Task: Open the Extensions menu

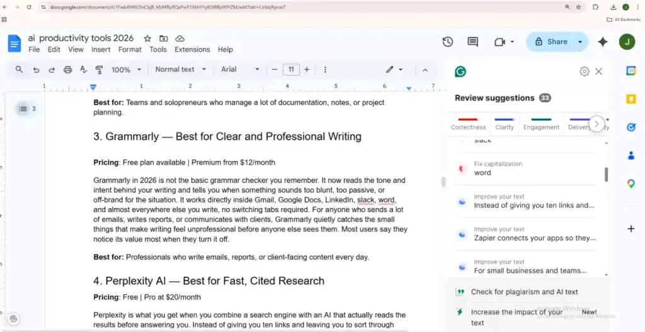Action: click(x=192, y=49)
